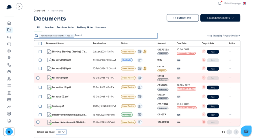Open the entries per page dropdown
The height and width of the screenshot is (139, 254).
click(61, 132)
